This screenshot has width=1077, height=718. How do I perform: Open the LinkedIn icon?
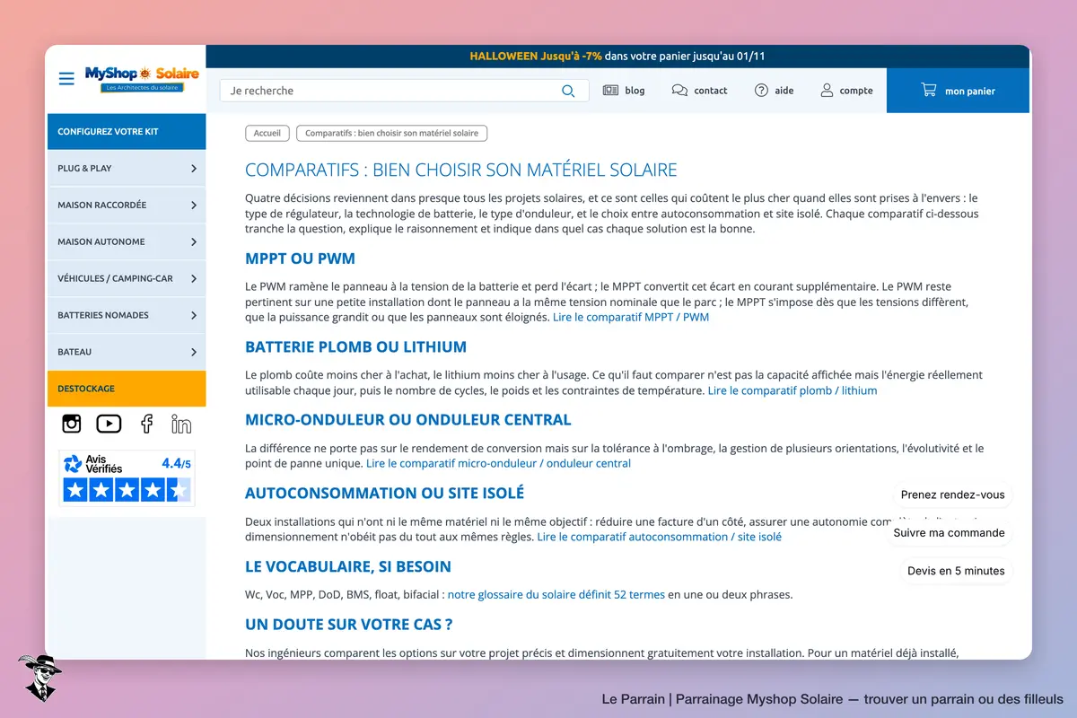point(181,424)
